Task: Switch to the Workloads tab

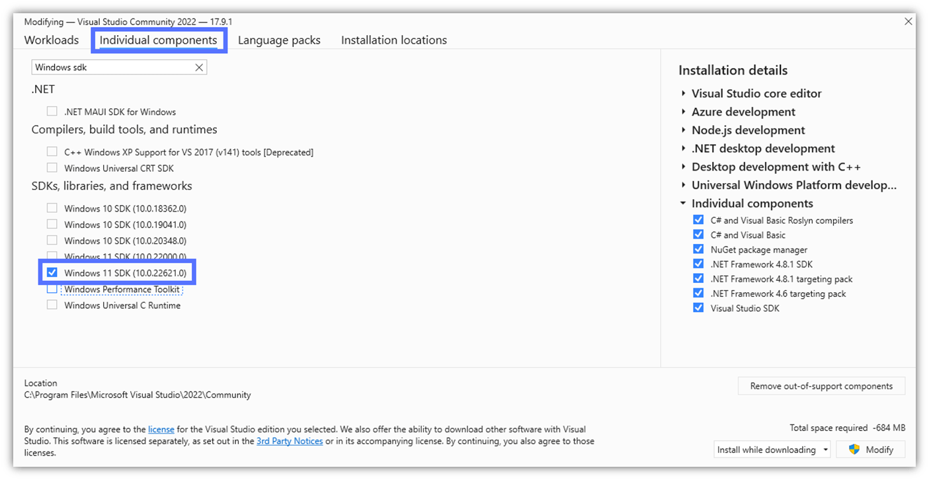Action: click(x=52, y=40)
